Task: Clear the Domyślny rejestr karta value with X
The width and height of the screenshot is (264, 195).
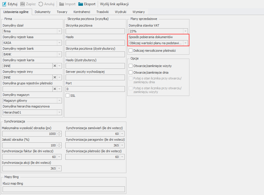Action: (54, 66)
